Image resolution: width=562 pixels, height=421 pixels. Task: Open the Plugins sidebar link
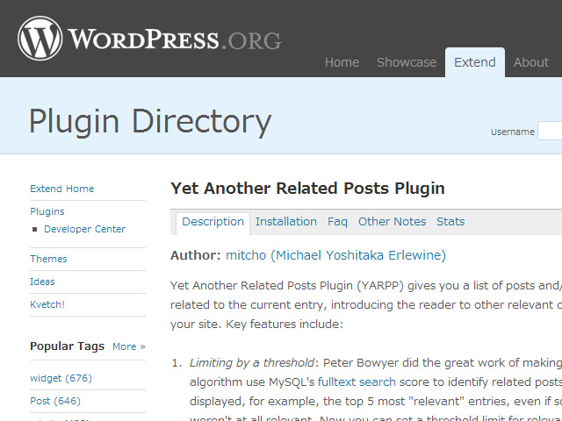pyautogui.click(x=47, y=211)
